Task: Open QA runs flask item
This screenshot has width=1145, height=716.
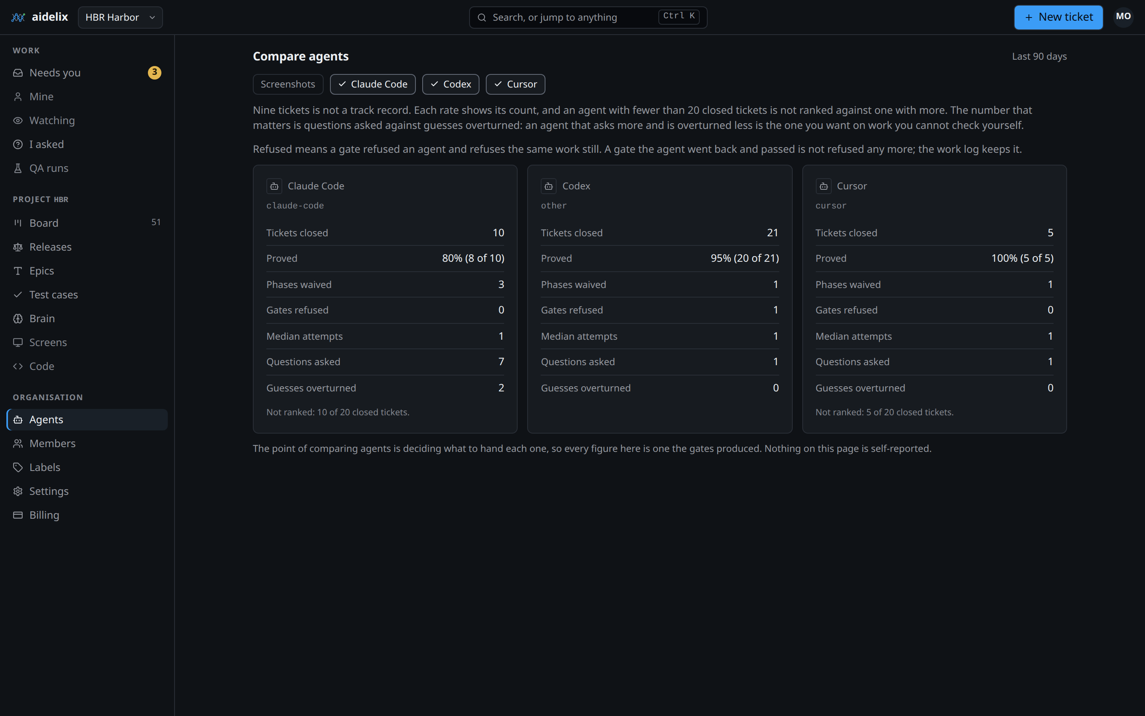Action: click(87, 168)
